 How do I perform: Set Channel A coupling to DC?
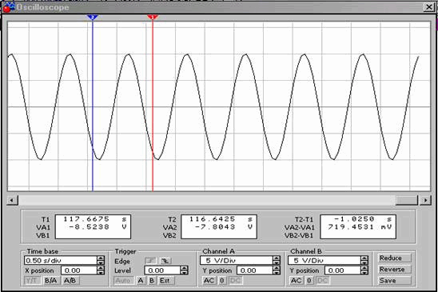point(236,280)
